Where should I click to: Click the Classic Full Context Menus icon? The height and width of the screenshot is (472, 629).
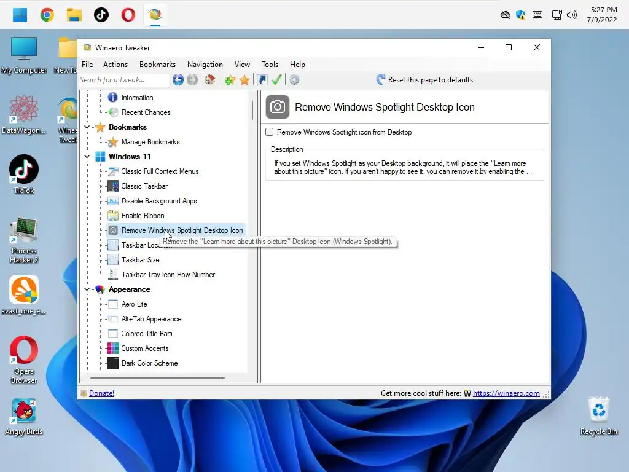(113, 171)
